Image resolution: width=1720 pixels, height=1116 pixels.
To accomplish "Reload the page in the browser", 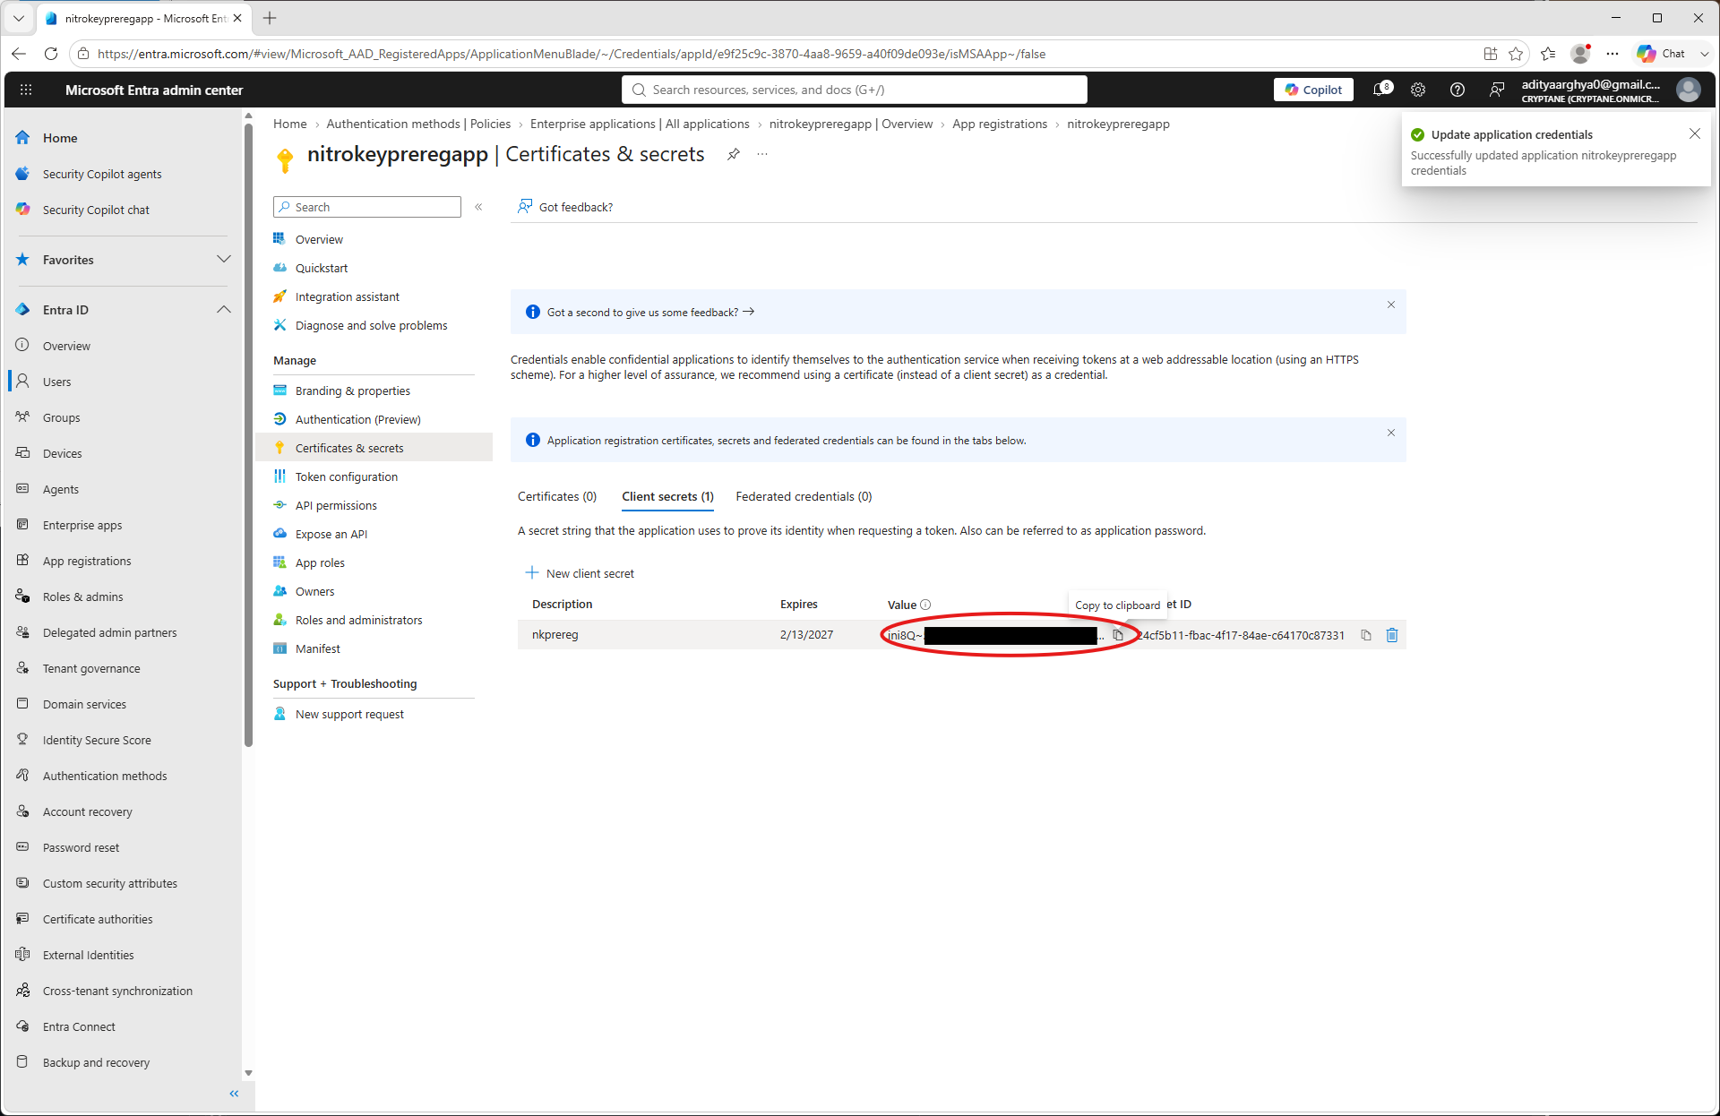I will coord(51,54).
